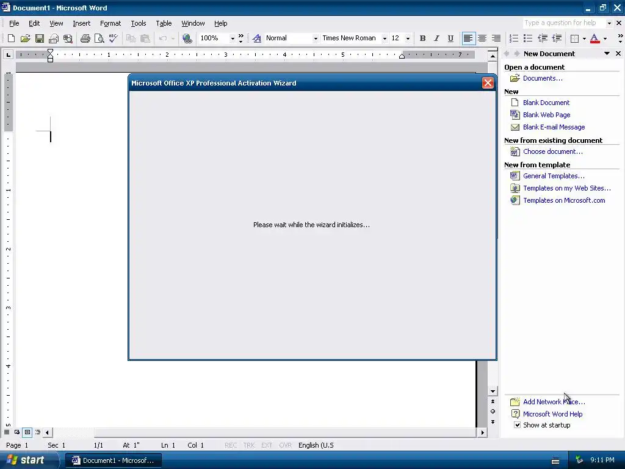Open the Format menu
The image size is (625, 469).
[x=110, y=23]
